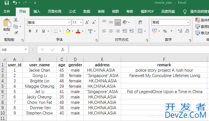Click the Increase Font Size icon
The height and width of the screenshot is (121, 209).
[x=87, y=23]
